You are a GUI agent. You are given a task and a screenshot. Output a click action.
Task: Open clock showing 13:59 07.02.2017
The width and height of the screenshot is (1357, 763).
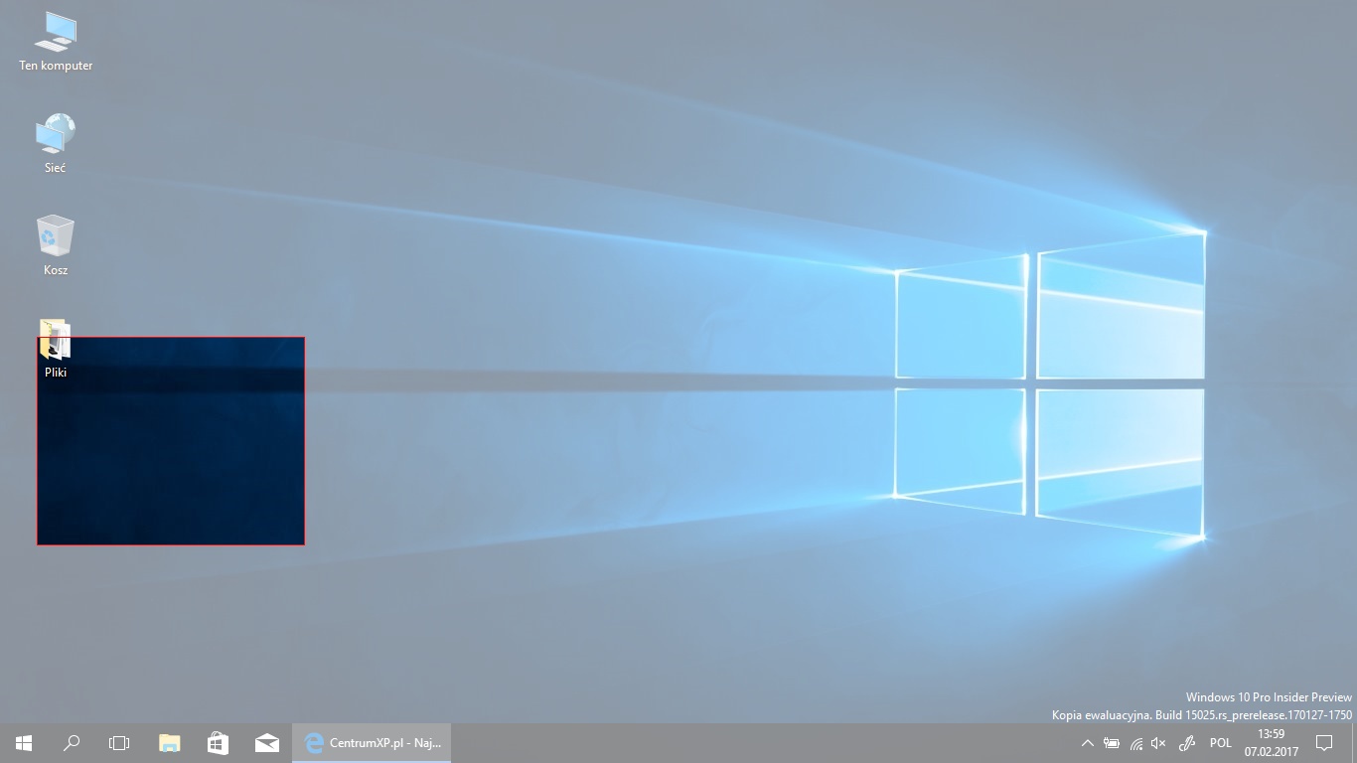1271,743
